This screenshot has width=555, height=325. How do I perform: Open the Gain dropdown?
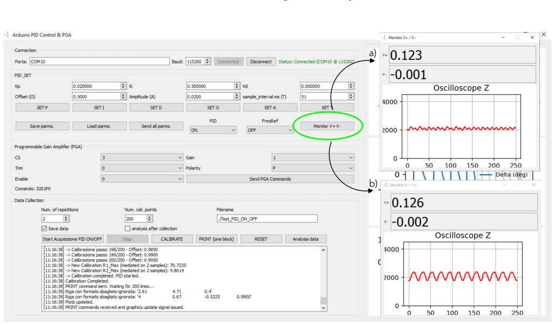tap(313, 157)
